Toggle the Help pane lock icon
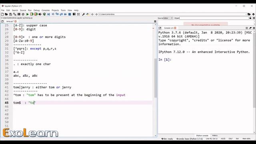This screenshot has width=256, height=144. pyautogui.click(x=250, y=18)
